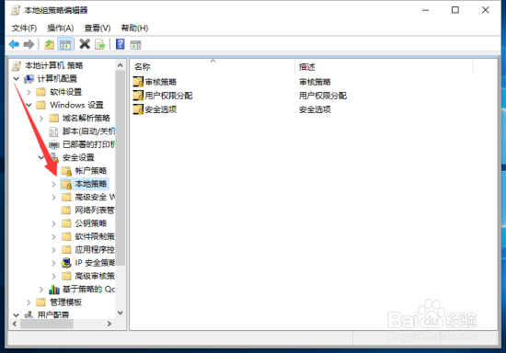Expand the 应用程序控制 node arrow
This screenshot has width=506, height=353.
click(54, 250)
